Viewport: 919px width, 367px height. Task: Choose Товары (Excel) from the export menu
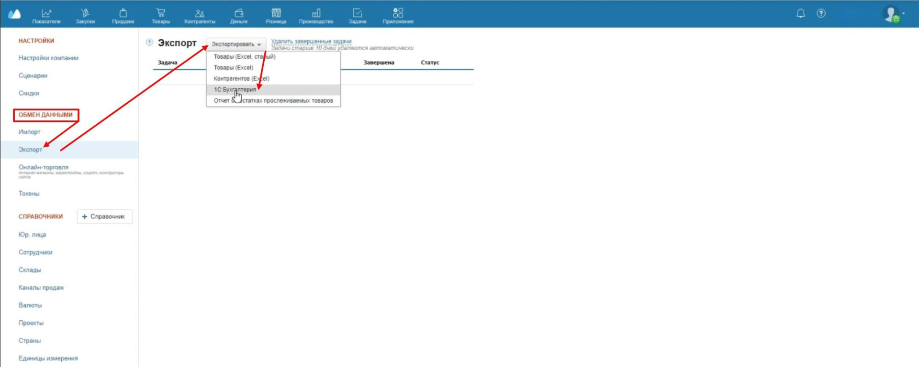click(233, 67)
